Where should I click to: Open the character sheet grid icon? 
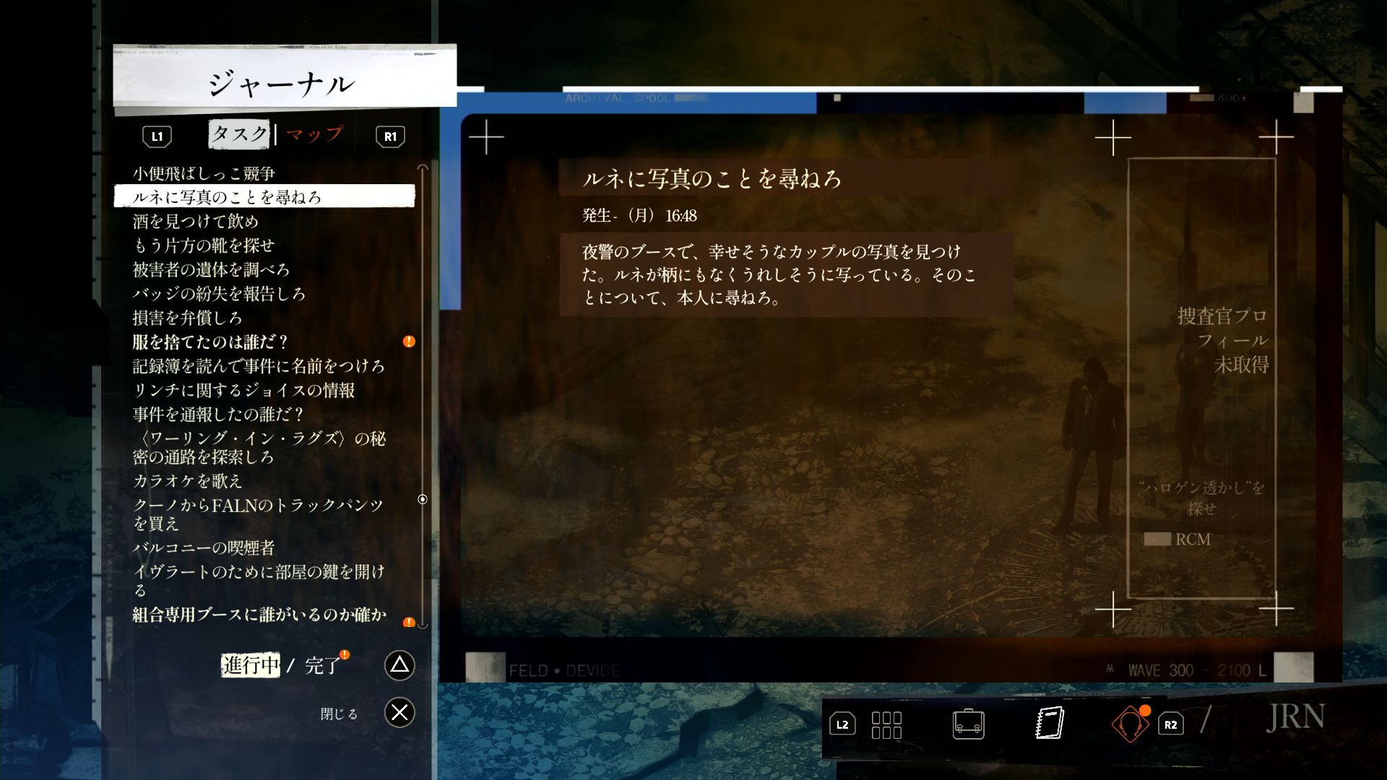[886, 724]
